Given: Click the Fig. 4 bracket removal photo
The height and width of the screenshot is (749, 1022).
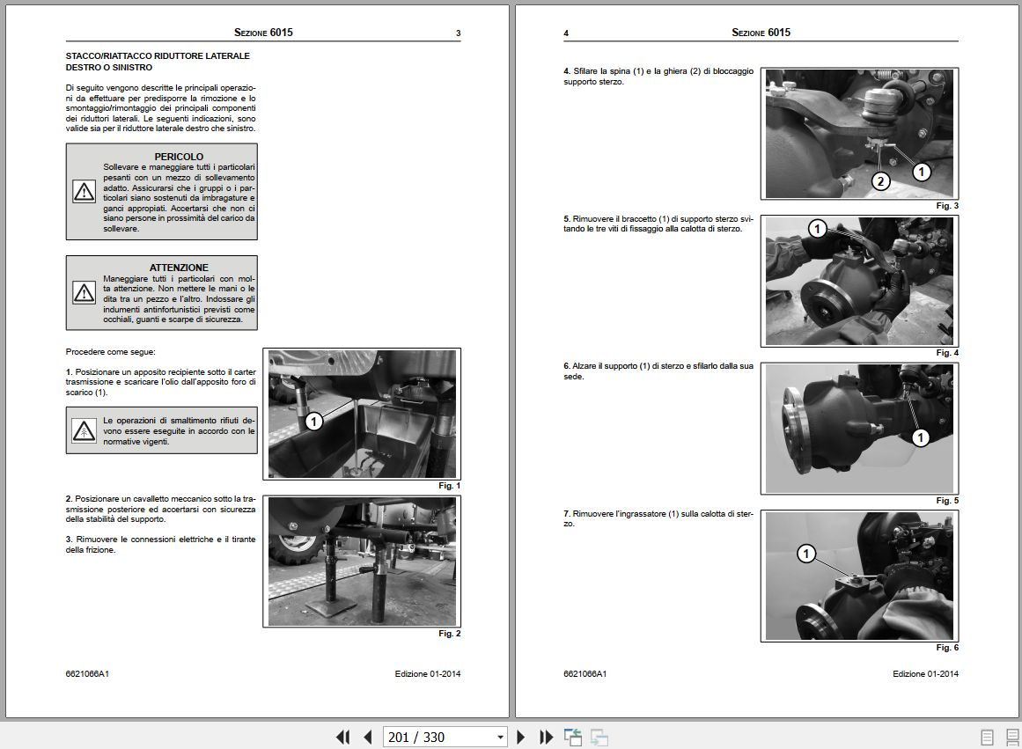Looking at the screenshot, I should click(x=858, y=280).
